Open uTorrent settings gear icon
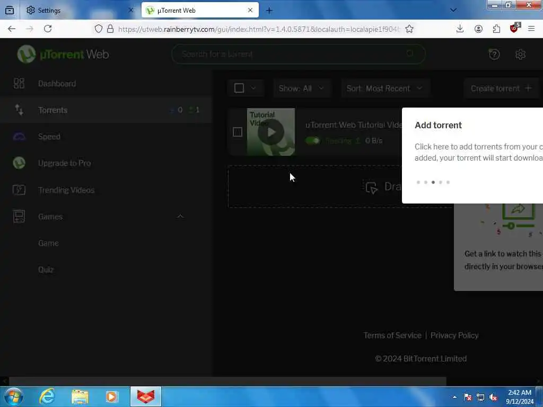543x407 pixels. [520, 55]
